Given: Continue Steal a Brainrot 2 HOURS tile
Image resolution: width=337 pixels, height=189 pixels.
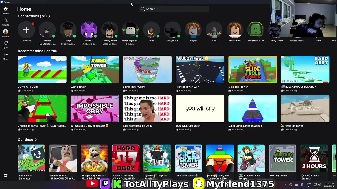Looking at the screenshot, I should tap(314, 158).
